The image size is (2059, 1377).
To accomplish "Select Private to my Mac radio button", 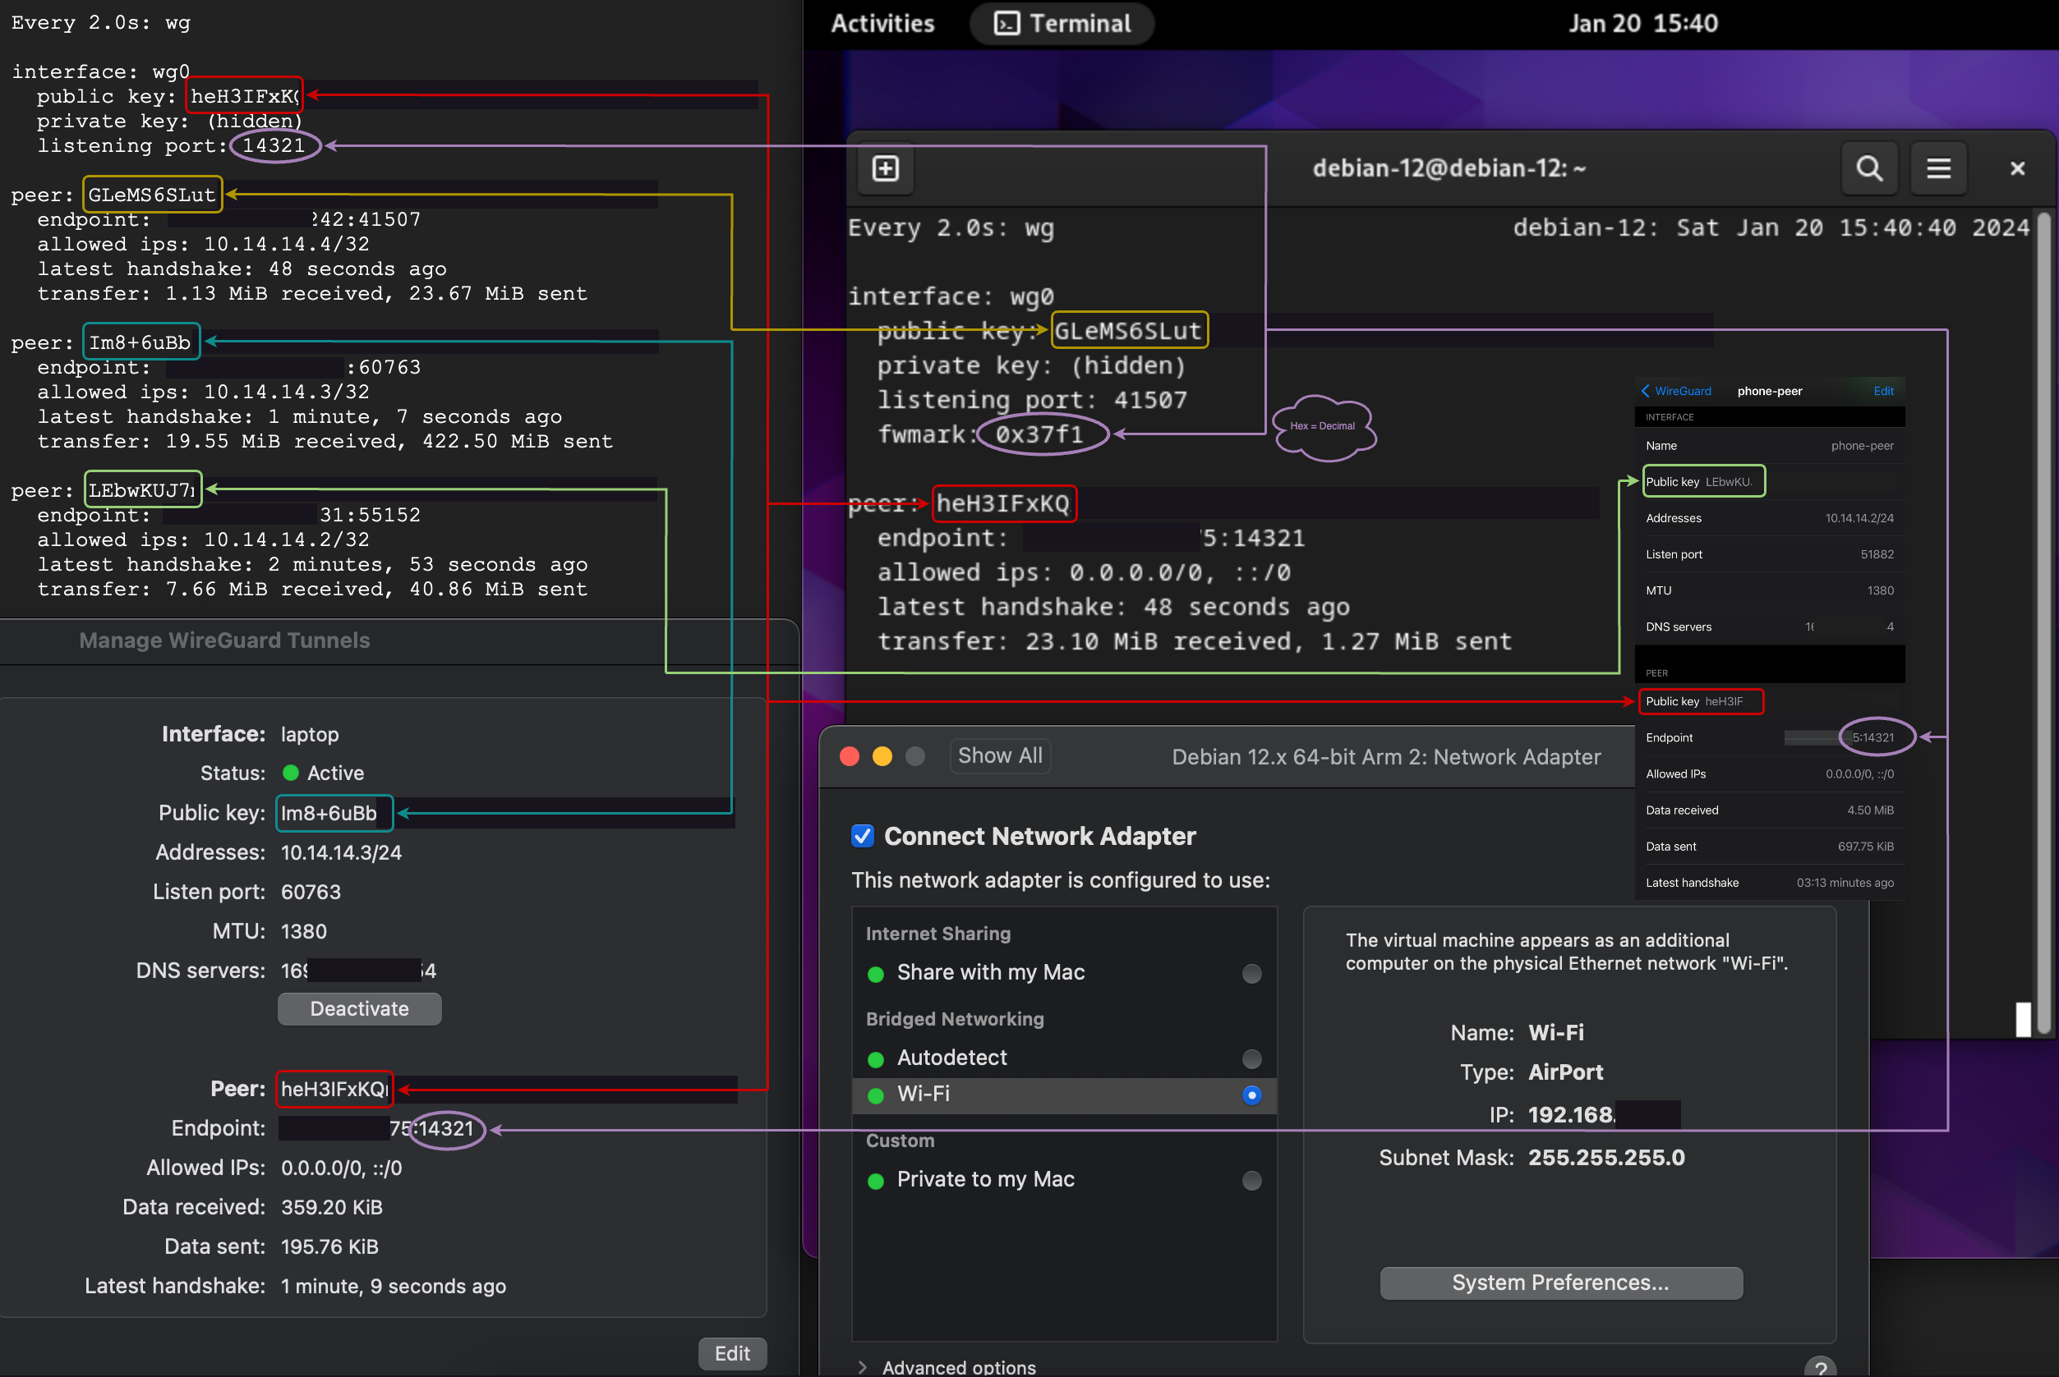I will click(x=1251, y=1180).
